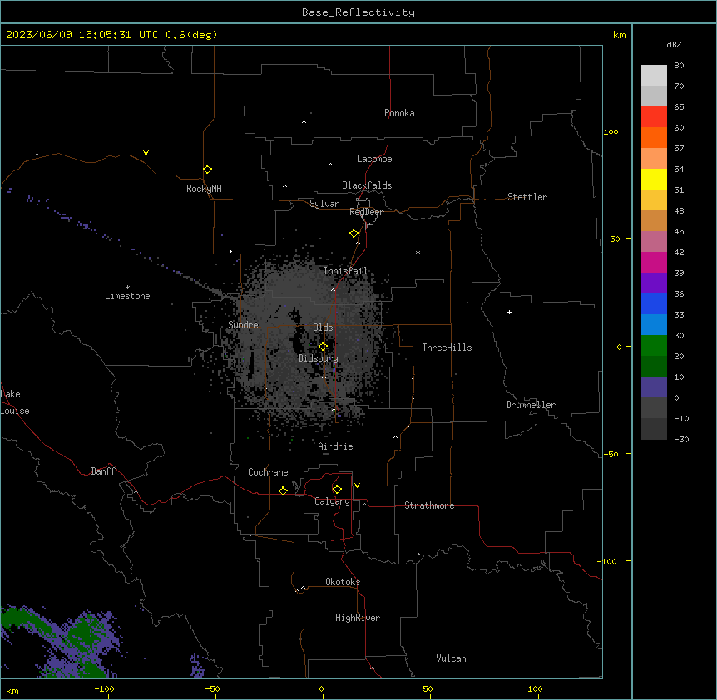The image size is (717, 700).
Task: Click the -50 tick on the right axis
Action: [611, 454]
